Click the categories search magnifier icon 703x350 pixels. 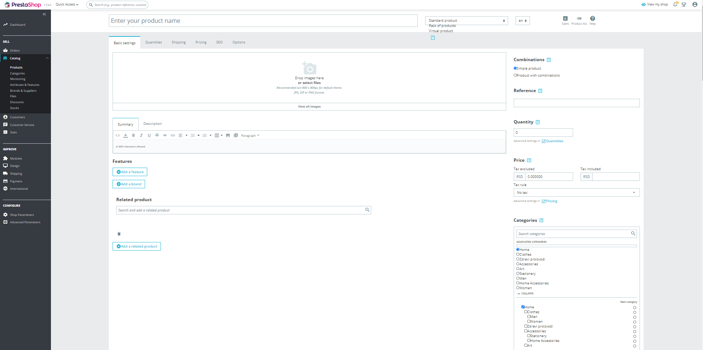point(633,234)
